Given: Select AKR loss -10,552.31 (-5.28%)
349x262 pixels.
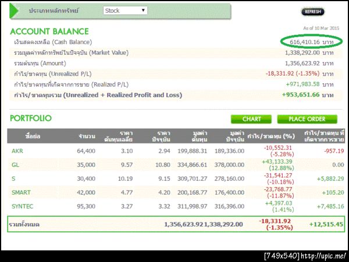Looking at the screenshot, I should [x=279, y=151].
